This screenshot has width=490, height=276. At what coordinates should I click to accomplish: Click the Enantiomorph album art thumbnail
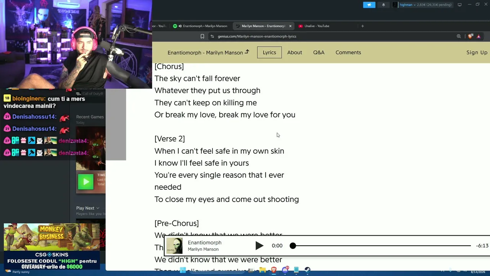175,246
